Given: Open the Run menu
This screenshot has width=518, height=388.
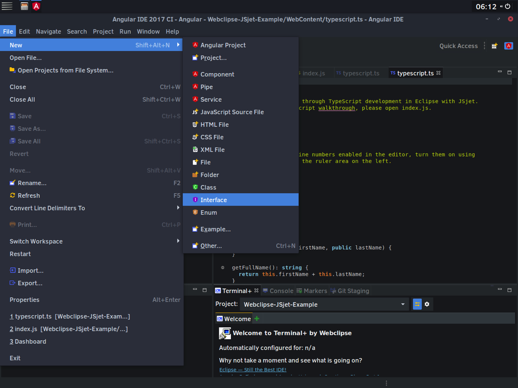Looking at the screenshot, I should pos(125,31).
